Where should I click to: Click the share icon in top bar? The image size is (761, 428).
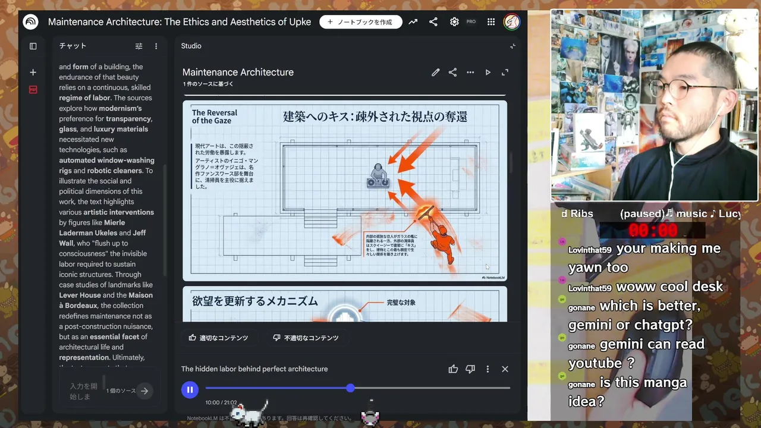pos(433,22)
